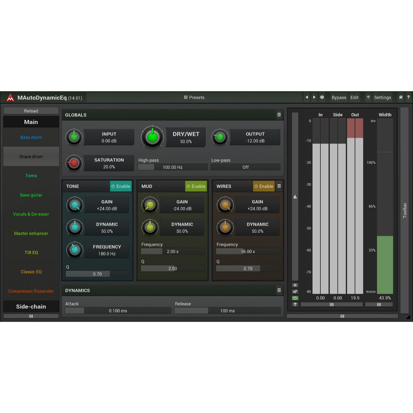Click the histogram icon beside the meters
This screenshot has width=413, height=413.
295,197
